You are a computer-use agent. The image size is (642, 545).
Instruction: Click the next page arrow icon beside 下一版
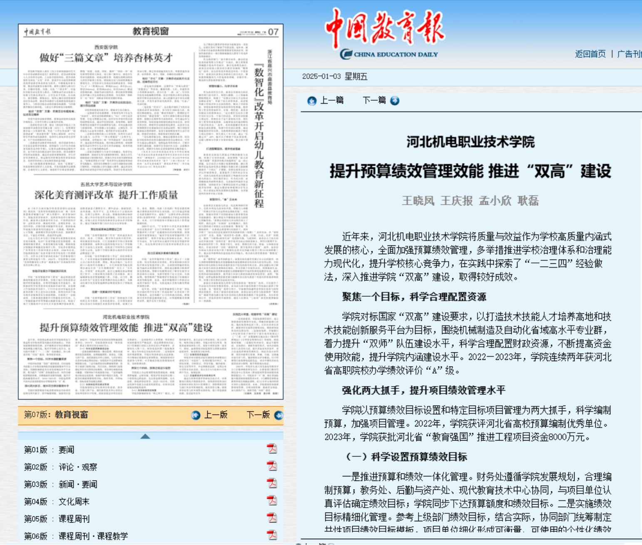tap(279, 415)
